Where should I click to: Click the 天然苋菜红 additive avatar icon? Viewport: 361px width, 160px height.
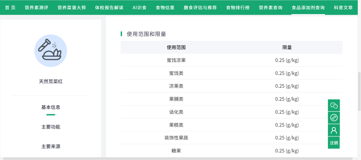[51, 51]
